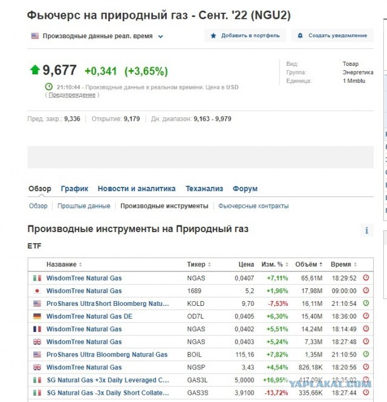Sort table by Тикер column
Viewport: 387px width, 402px height.
pos(199,264)
